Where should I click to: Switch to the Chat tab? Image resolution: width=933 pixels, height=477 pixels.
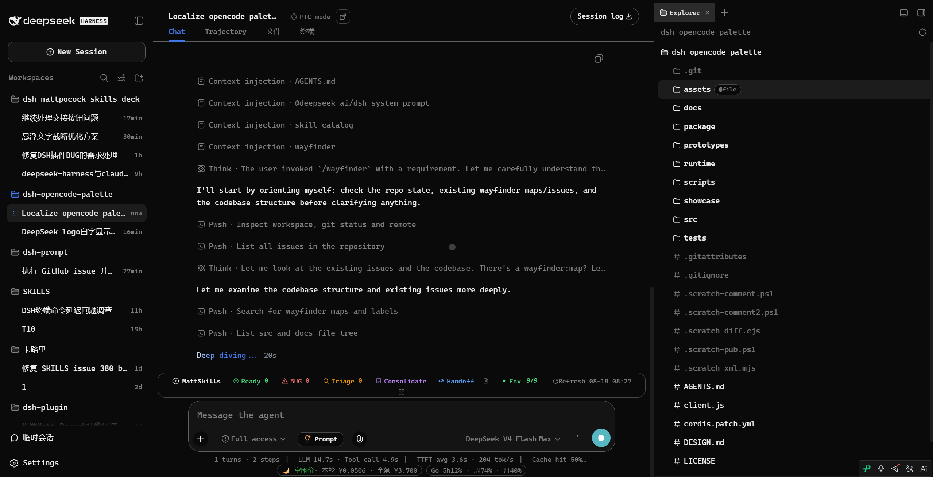click(177, 31)
